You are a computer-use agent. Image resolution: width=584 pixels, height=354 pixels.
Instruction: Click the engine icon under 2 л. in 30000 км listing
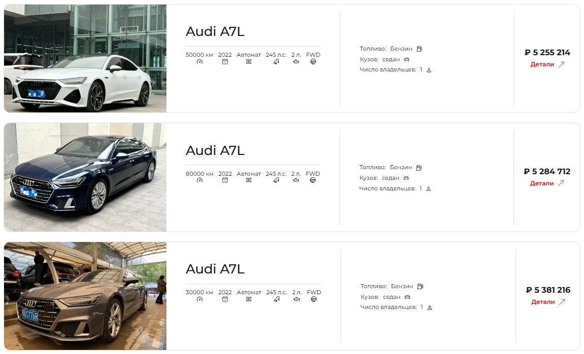pyautogui.click(x=296, y=299)
